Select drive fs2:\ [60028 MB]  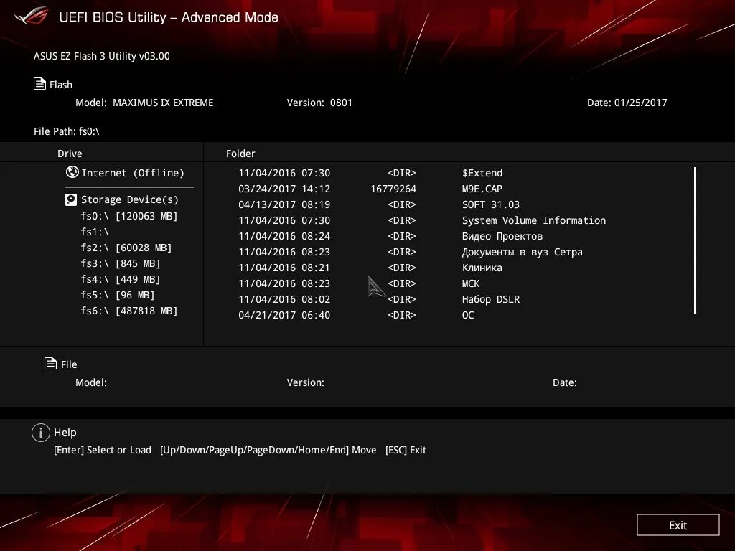click(126, 248)
